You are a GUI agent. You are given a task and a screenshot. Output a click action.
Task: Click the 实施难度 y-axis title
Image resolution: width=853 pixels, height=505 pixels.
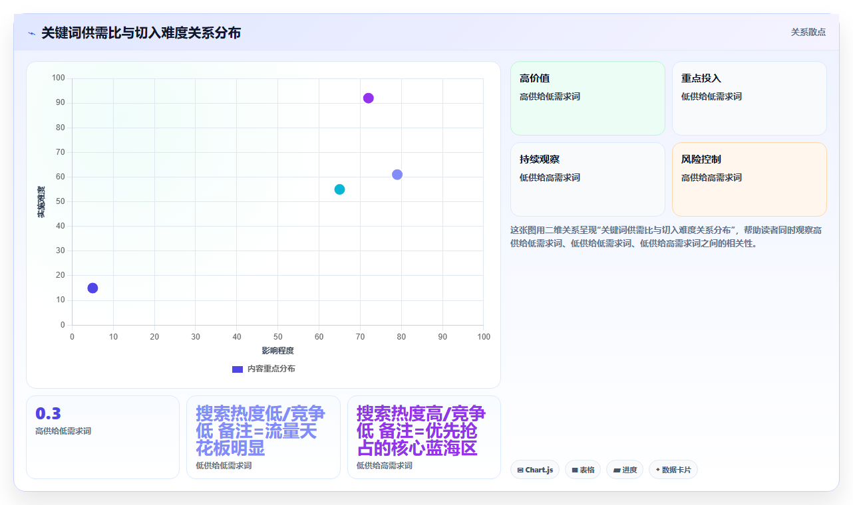(41, 202)
